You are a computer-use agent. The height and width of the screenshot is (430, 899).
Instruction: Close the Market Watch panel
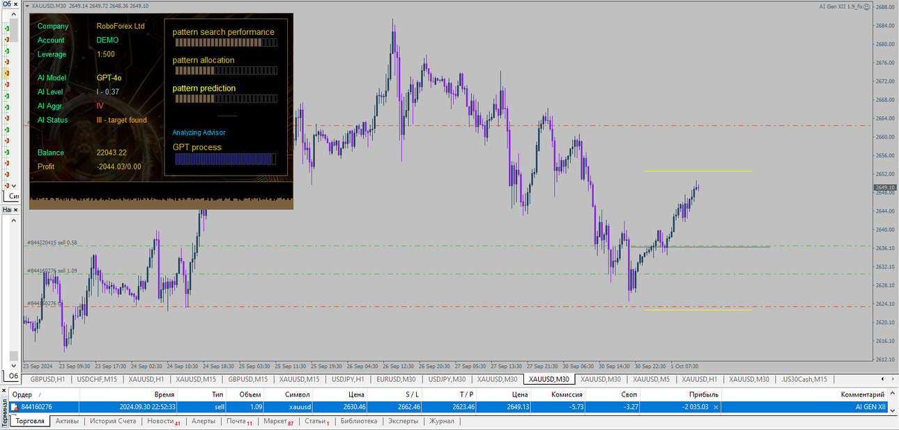[x=16, y=5]
